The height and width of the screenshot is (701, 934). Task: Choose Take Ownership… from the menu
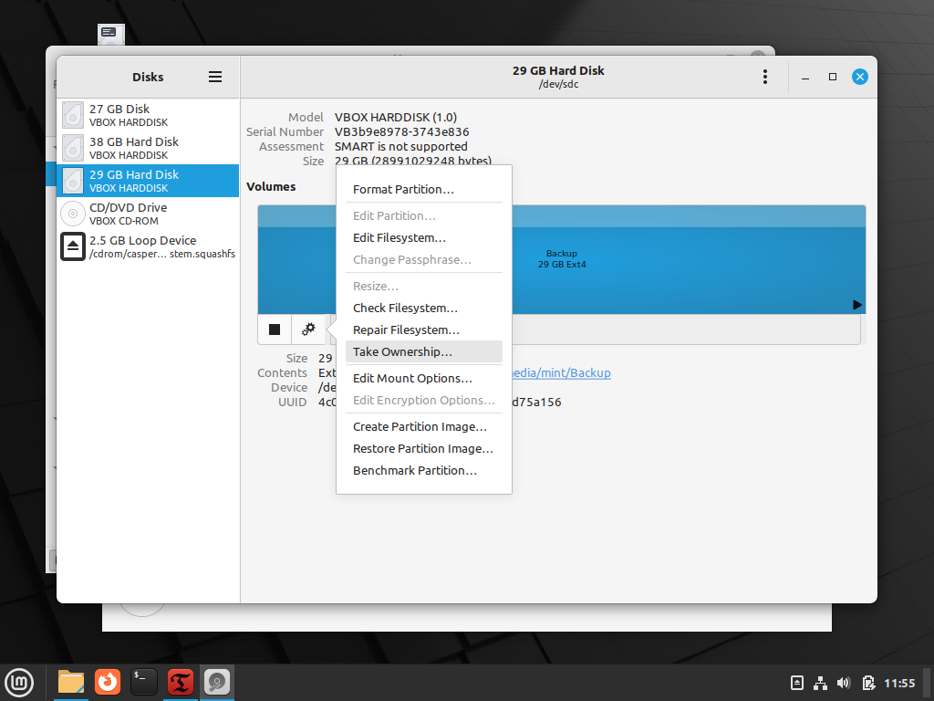423,351
